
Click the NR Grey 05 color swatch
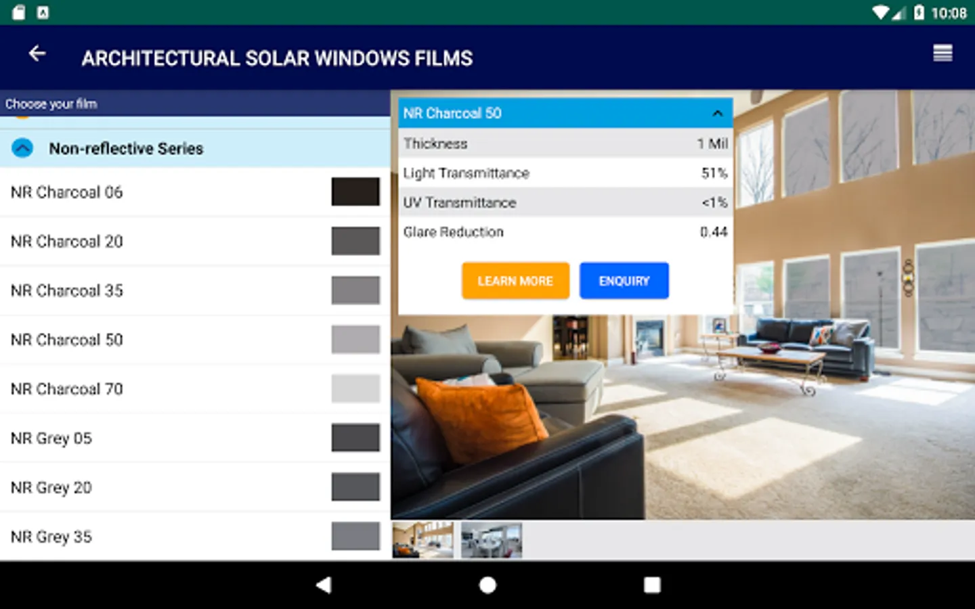click(355, 438)
